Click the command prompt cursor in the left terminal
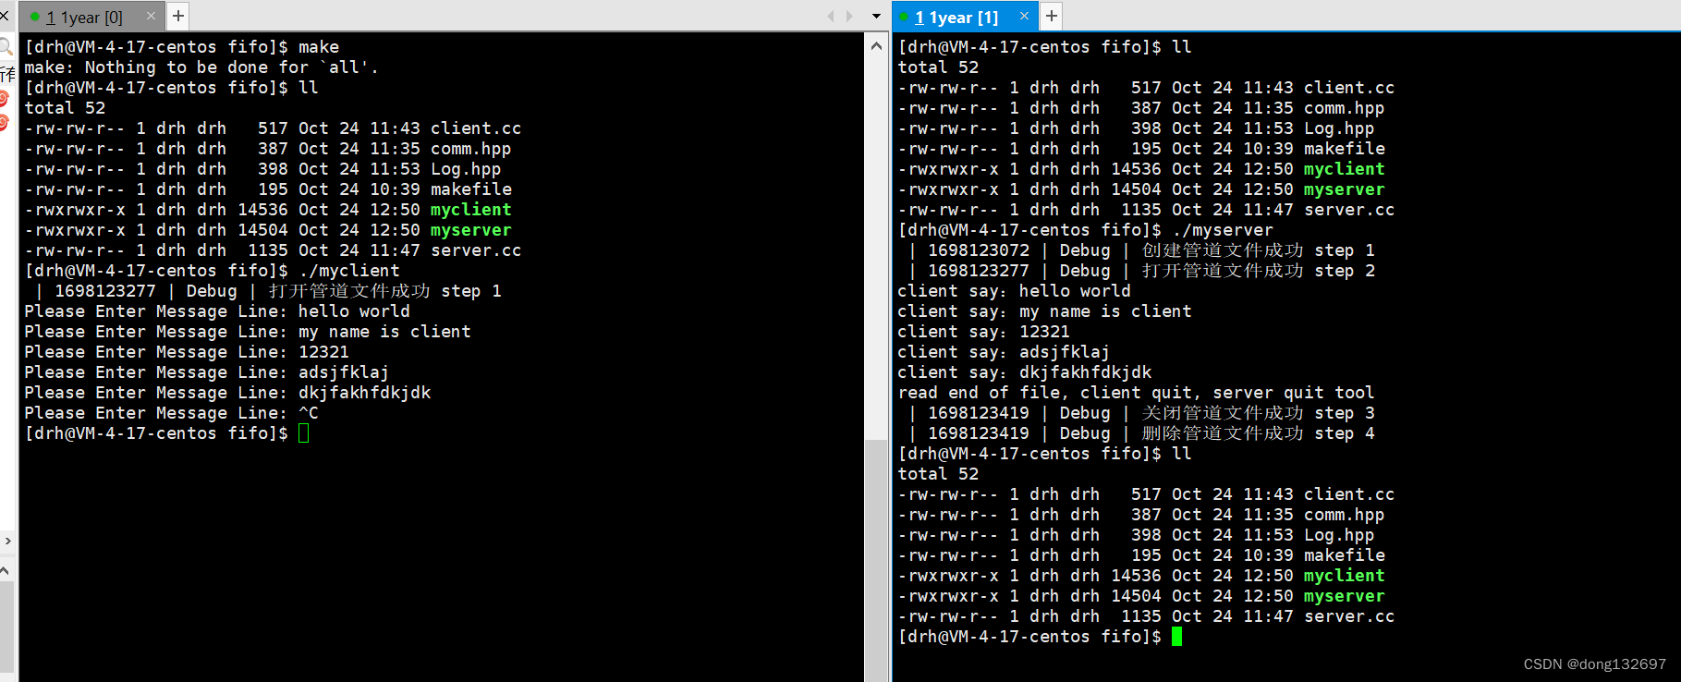This screenshot has width=1681, height=682. [x=304, y=433]
